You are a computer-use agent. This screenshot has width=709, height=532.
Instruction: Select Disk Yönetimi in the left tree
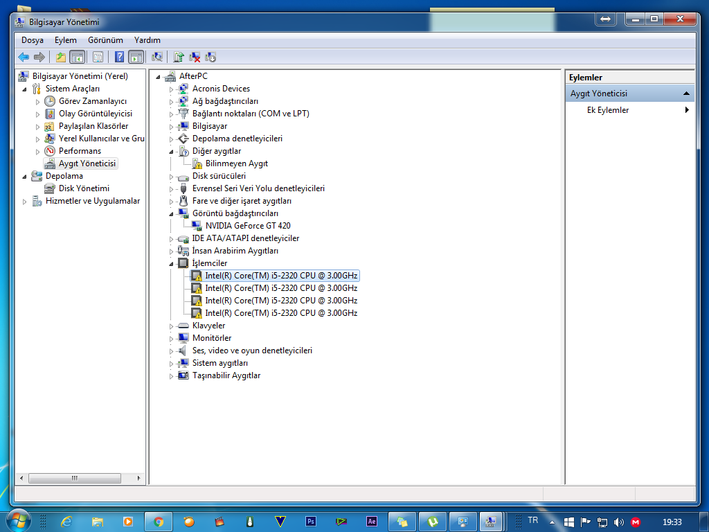(x=84, y=188)
